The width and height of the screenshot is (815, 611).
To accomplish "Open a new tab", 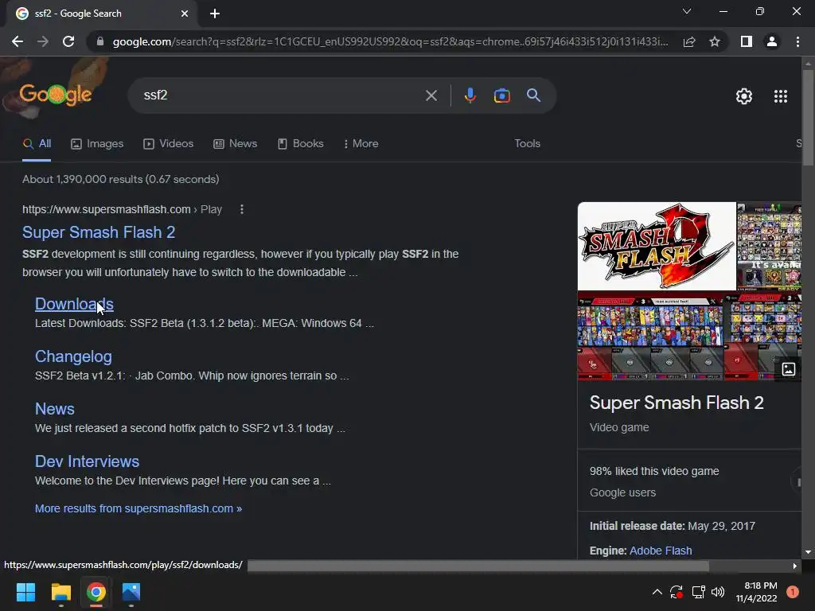I will [215, 14].
